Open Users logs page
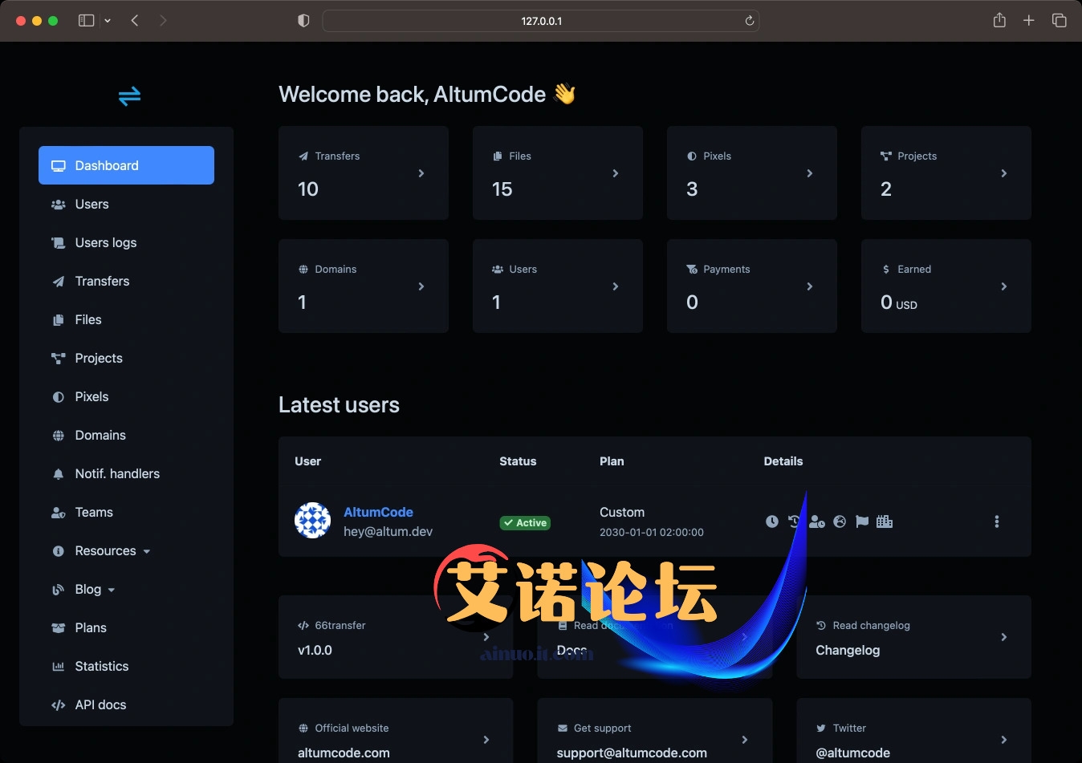1082x763 pixels. (x=126, y=242)
